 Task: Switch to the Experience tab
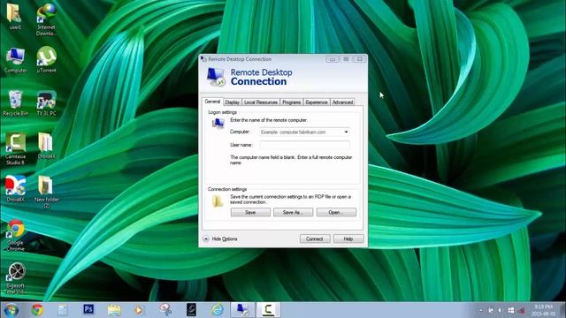[317, 102]
